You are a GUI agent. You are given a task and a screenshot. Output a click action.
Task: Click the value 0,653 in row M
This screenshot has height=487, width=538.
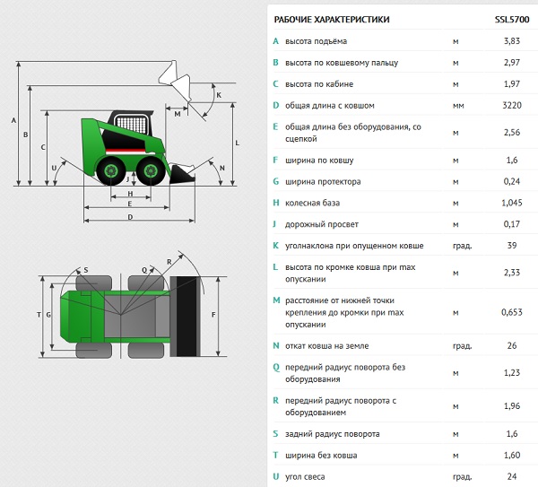(x=512, y=312)
